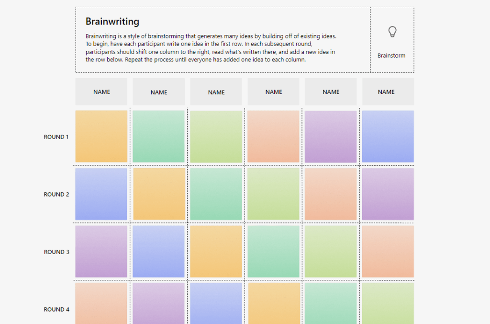490x324 pixels.
Task: Select the orange sticky note in Round 1
Action: pyautogui.click(x=101, y=137)
